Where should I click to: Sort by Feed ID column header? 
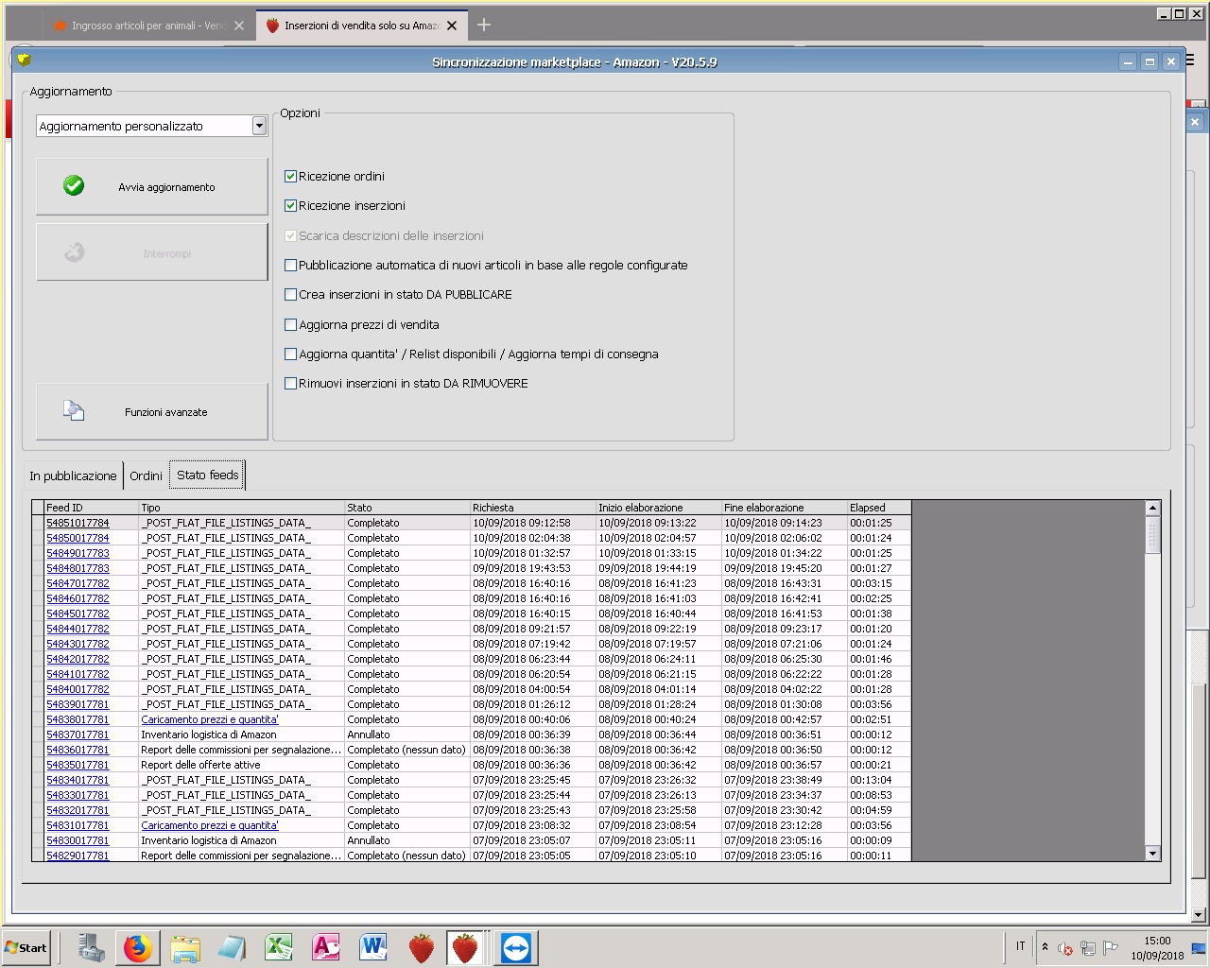click(x=92, y=508)
